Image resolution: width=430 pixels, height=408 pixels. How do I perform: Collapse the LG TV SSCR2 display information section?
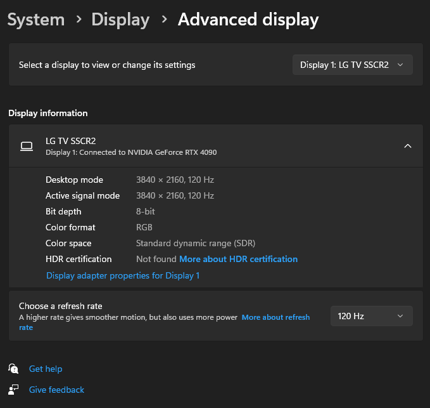tap(407, 146)
